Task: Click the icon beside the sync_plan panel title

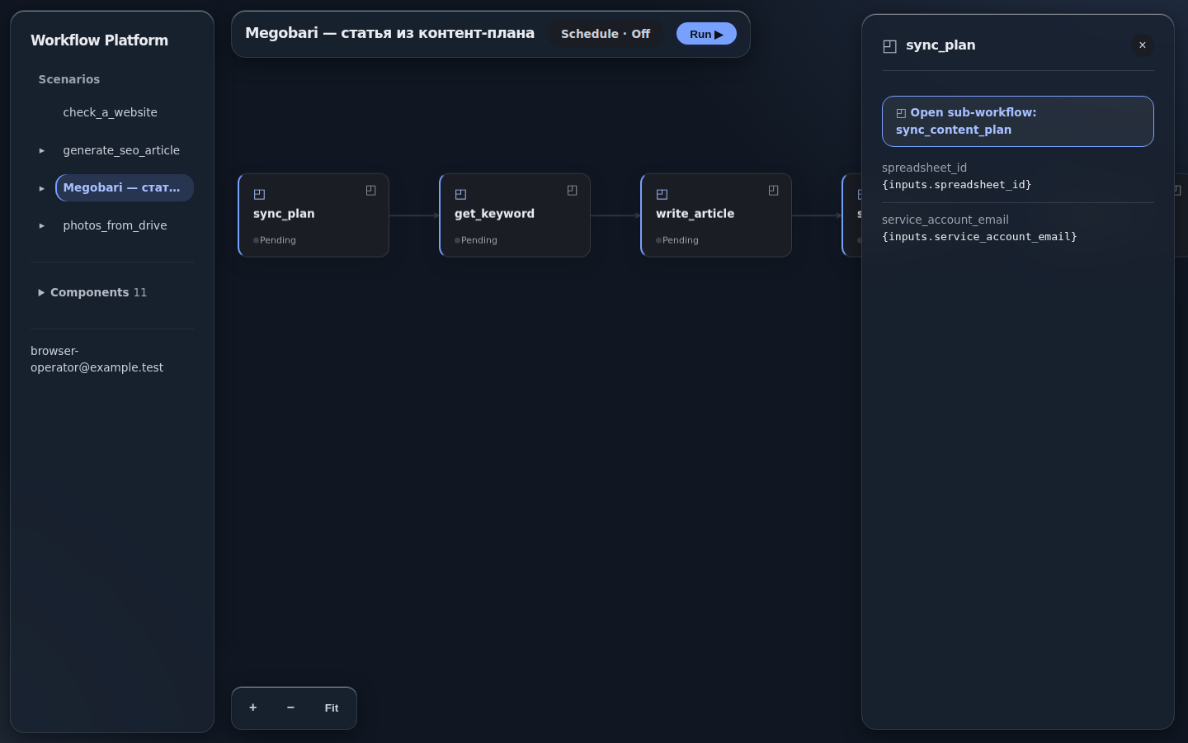Action: 889,46
